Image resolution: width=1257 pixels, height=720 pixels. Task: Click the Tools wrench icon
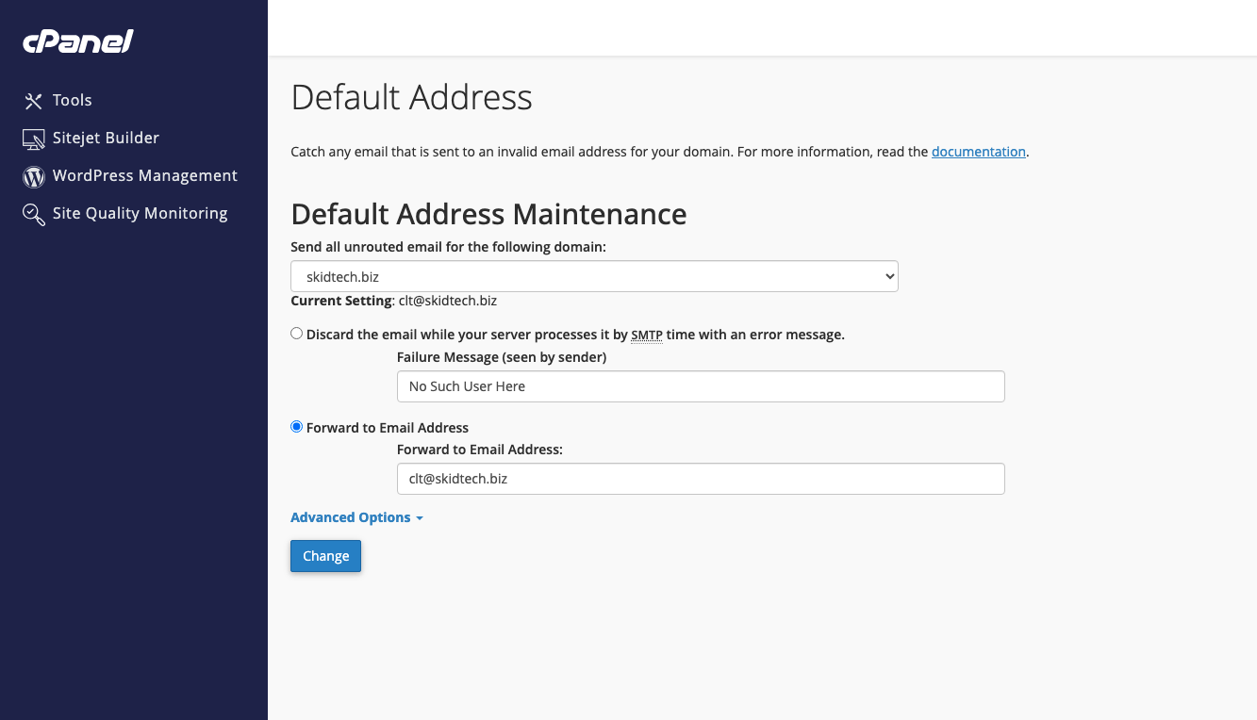point(34,101)
